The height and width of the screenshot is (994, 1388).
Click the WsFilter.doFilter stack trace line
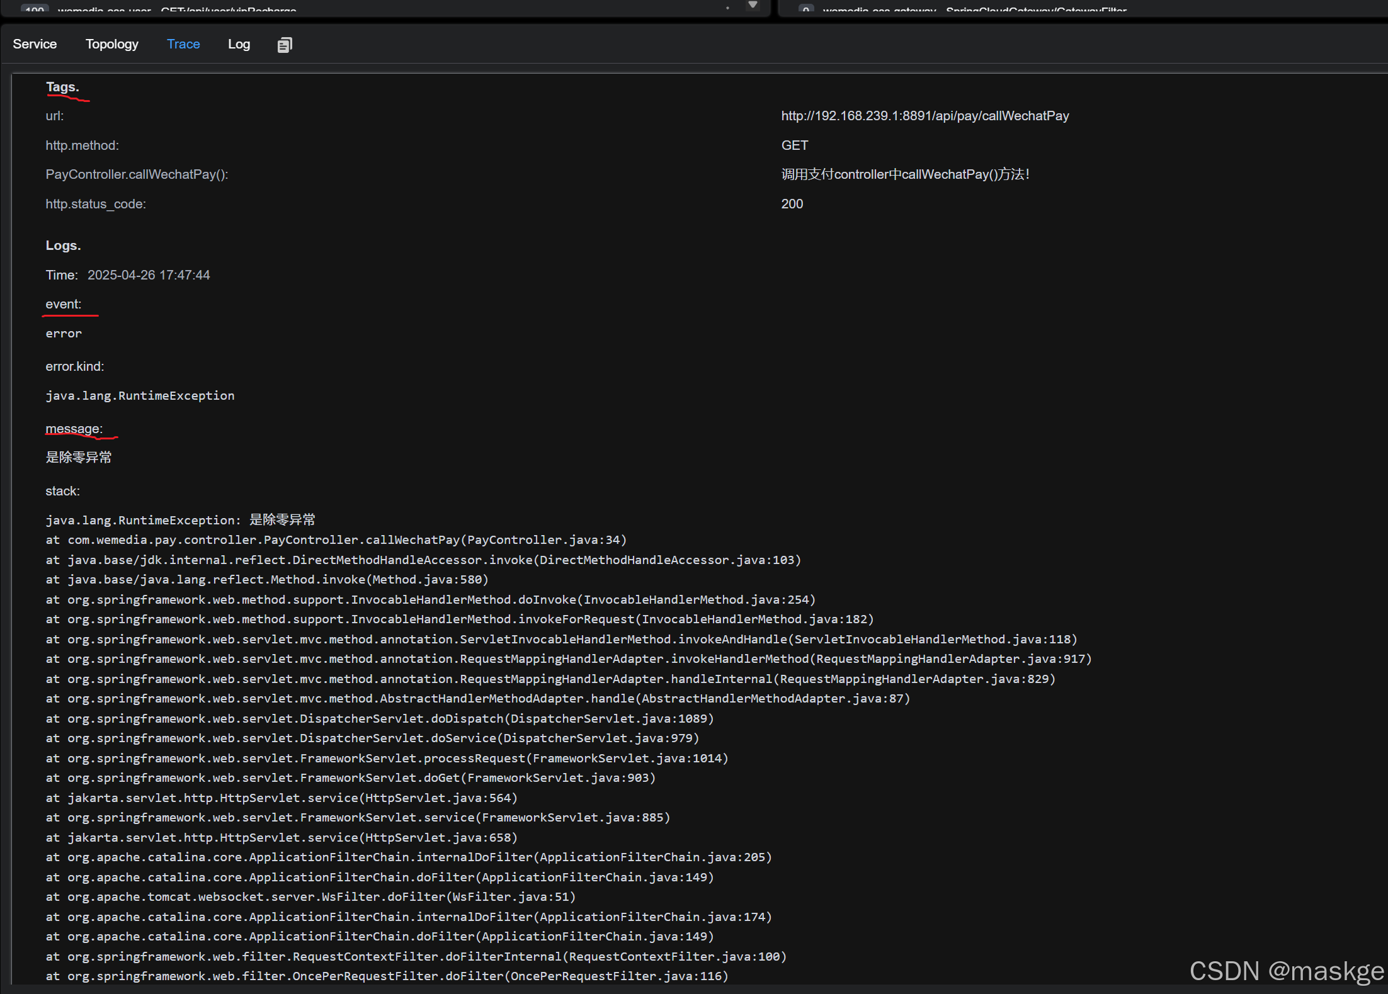click(x=310, y=897)
